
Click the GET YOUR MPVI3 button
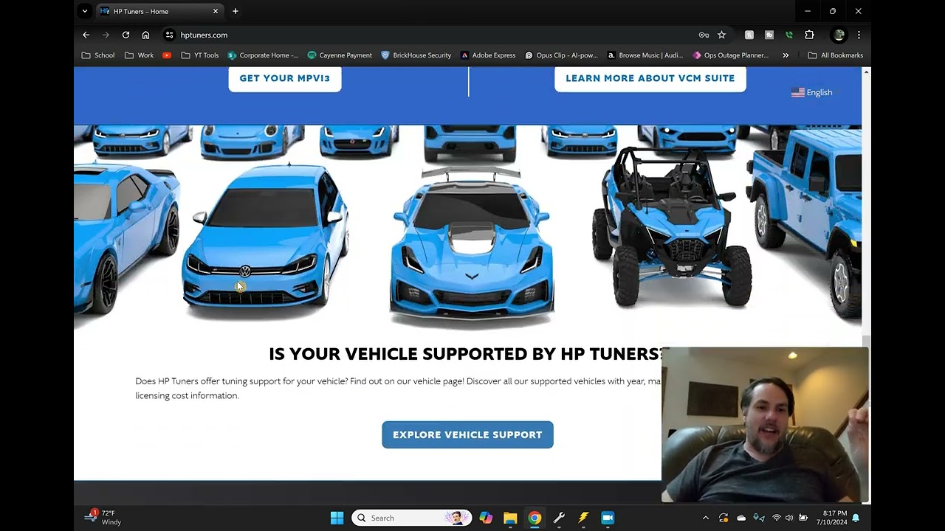coord(285,78)
